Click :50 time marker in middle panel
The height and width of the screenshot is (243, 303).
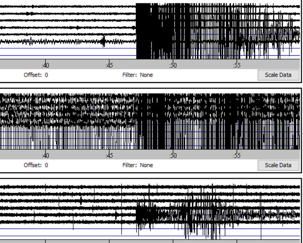pyautogui.click(x=173, y=156)
